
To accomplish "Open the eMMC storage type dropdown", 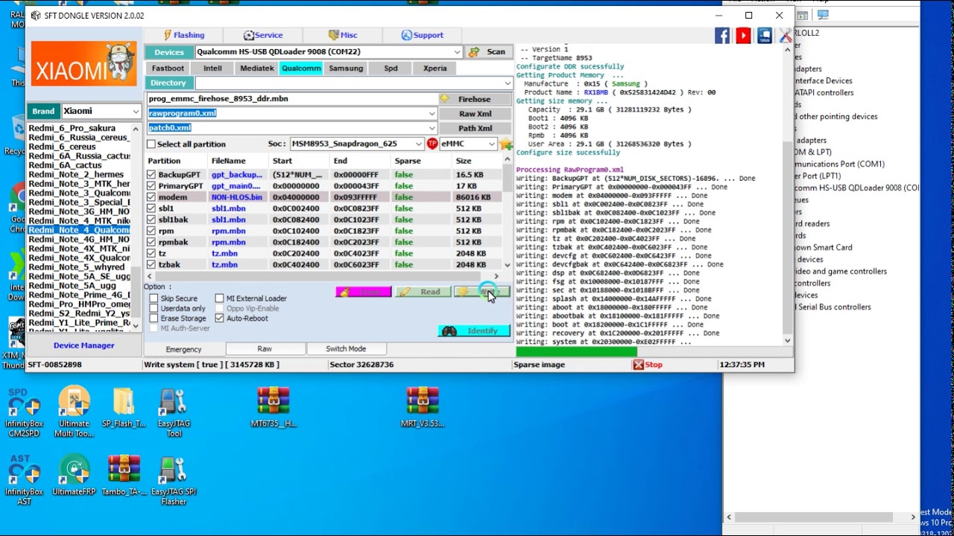I will pyautogui.click(x=491, y=144).
